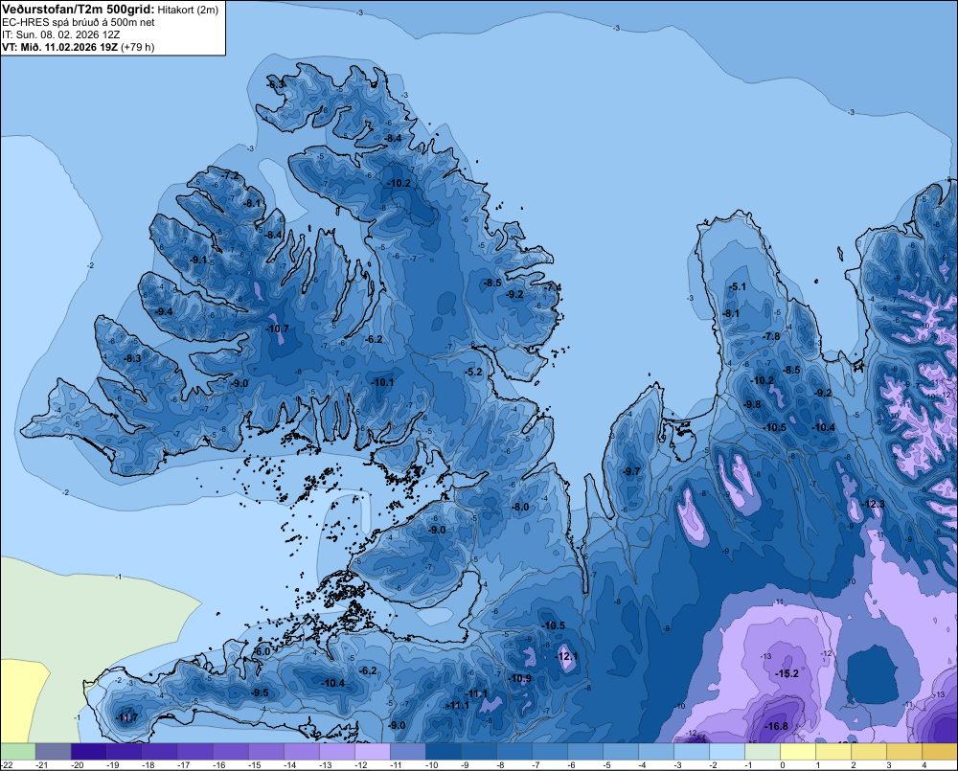Click the -5.1 temperature label
Screen dimensions: 958x771
pyautogui.click(x=738, y=286)
